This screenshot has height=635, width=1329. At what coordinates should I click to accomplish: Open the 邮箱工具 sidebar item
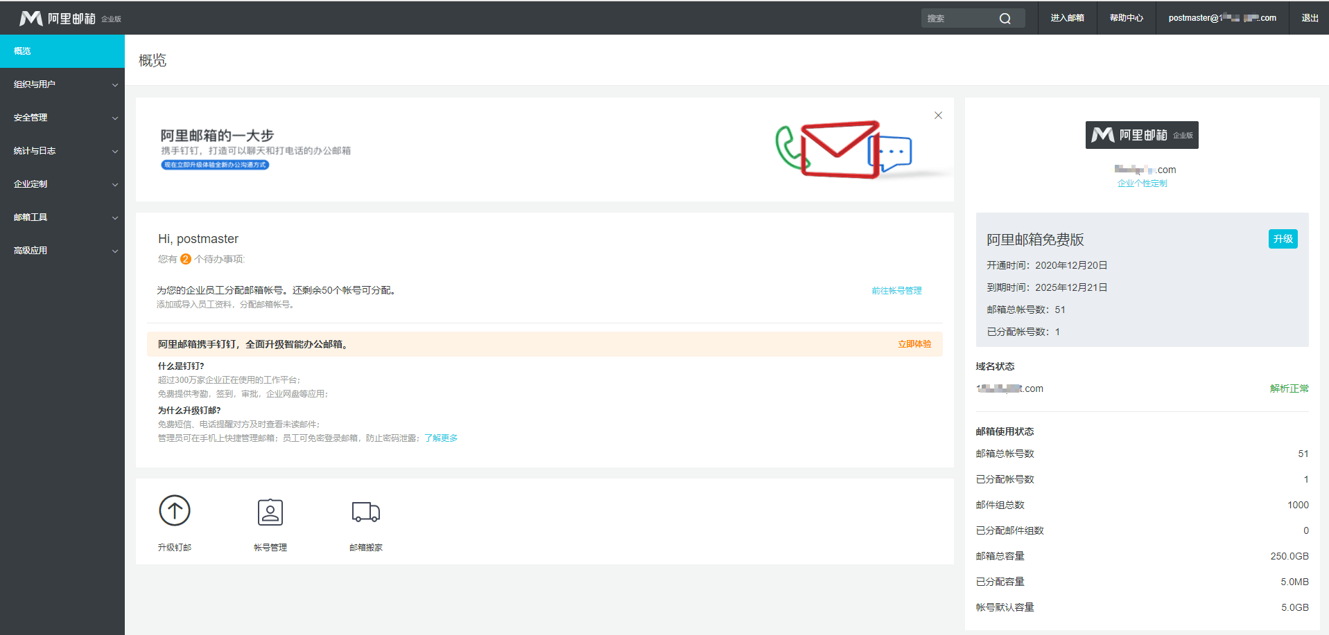62,217
